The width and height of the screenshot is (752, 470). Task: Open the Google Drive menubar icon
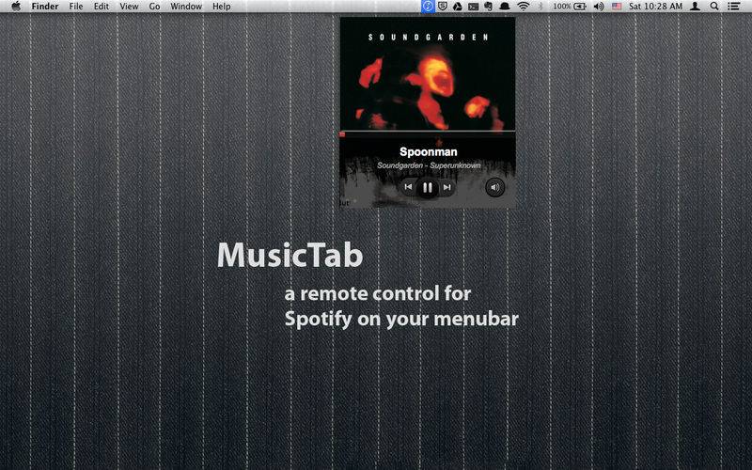coord(458,7)
